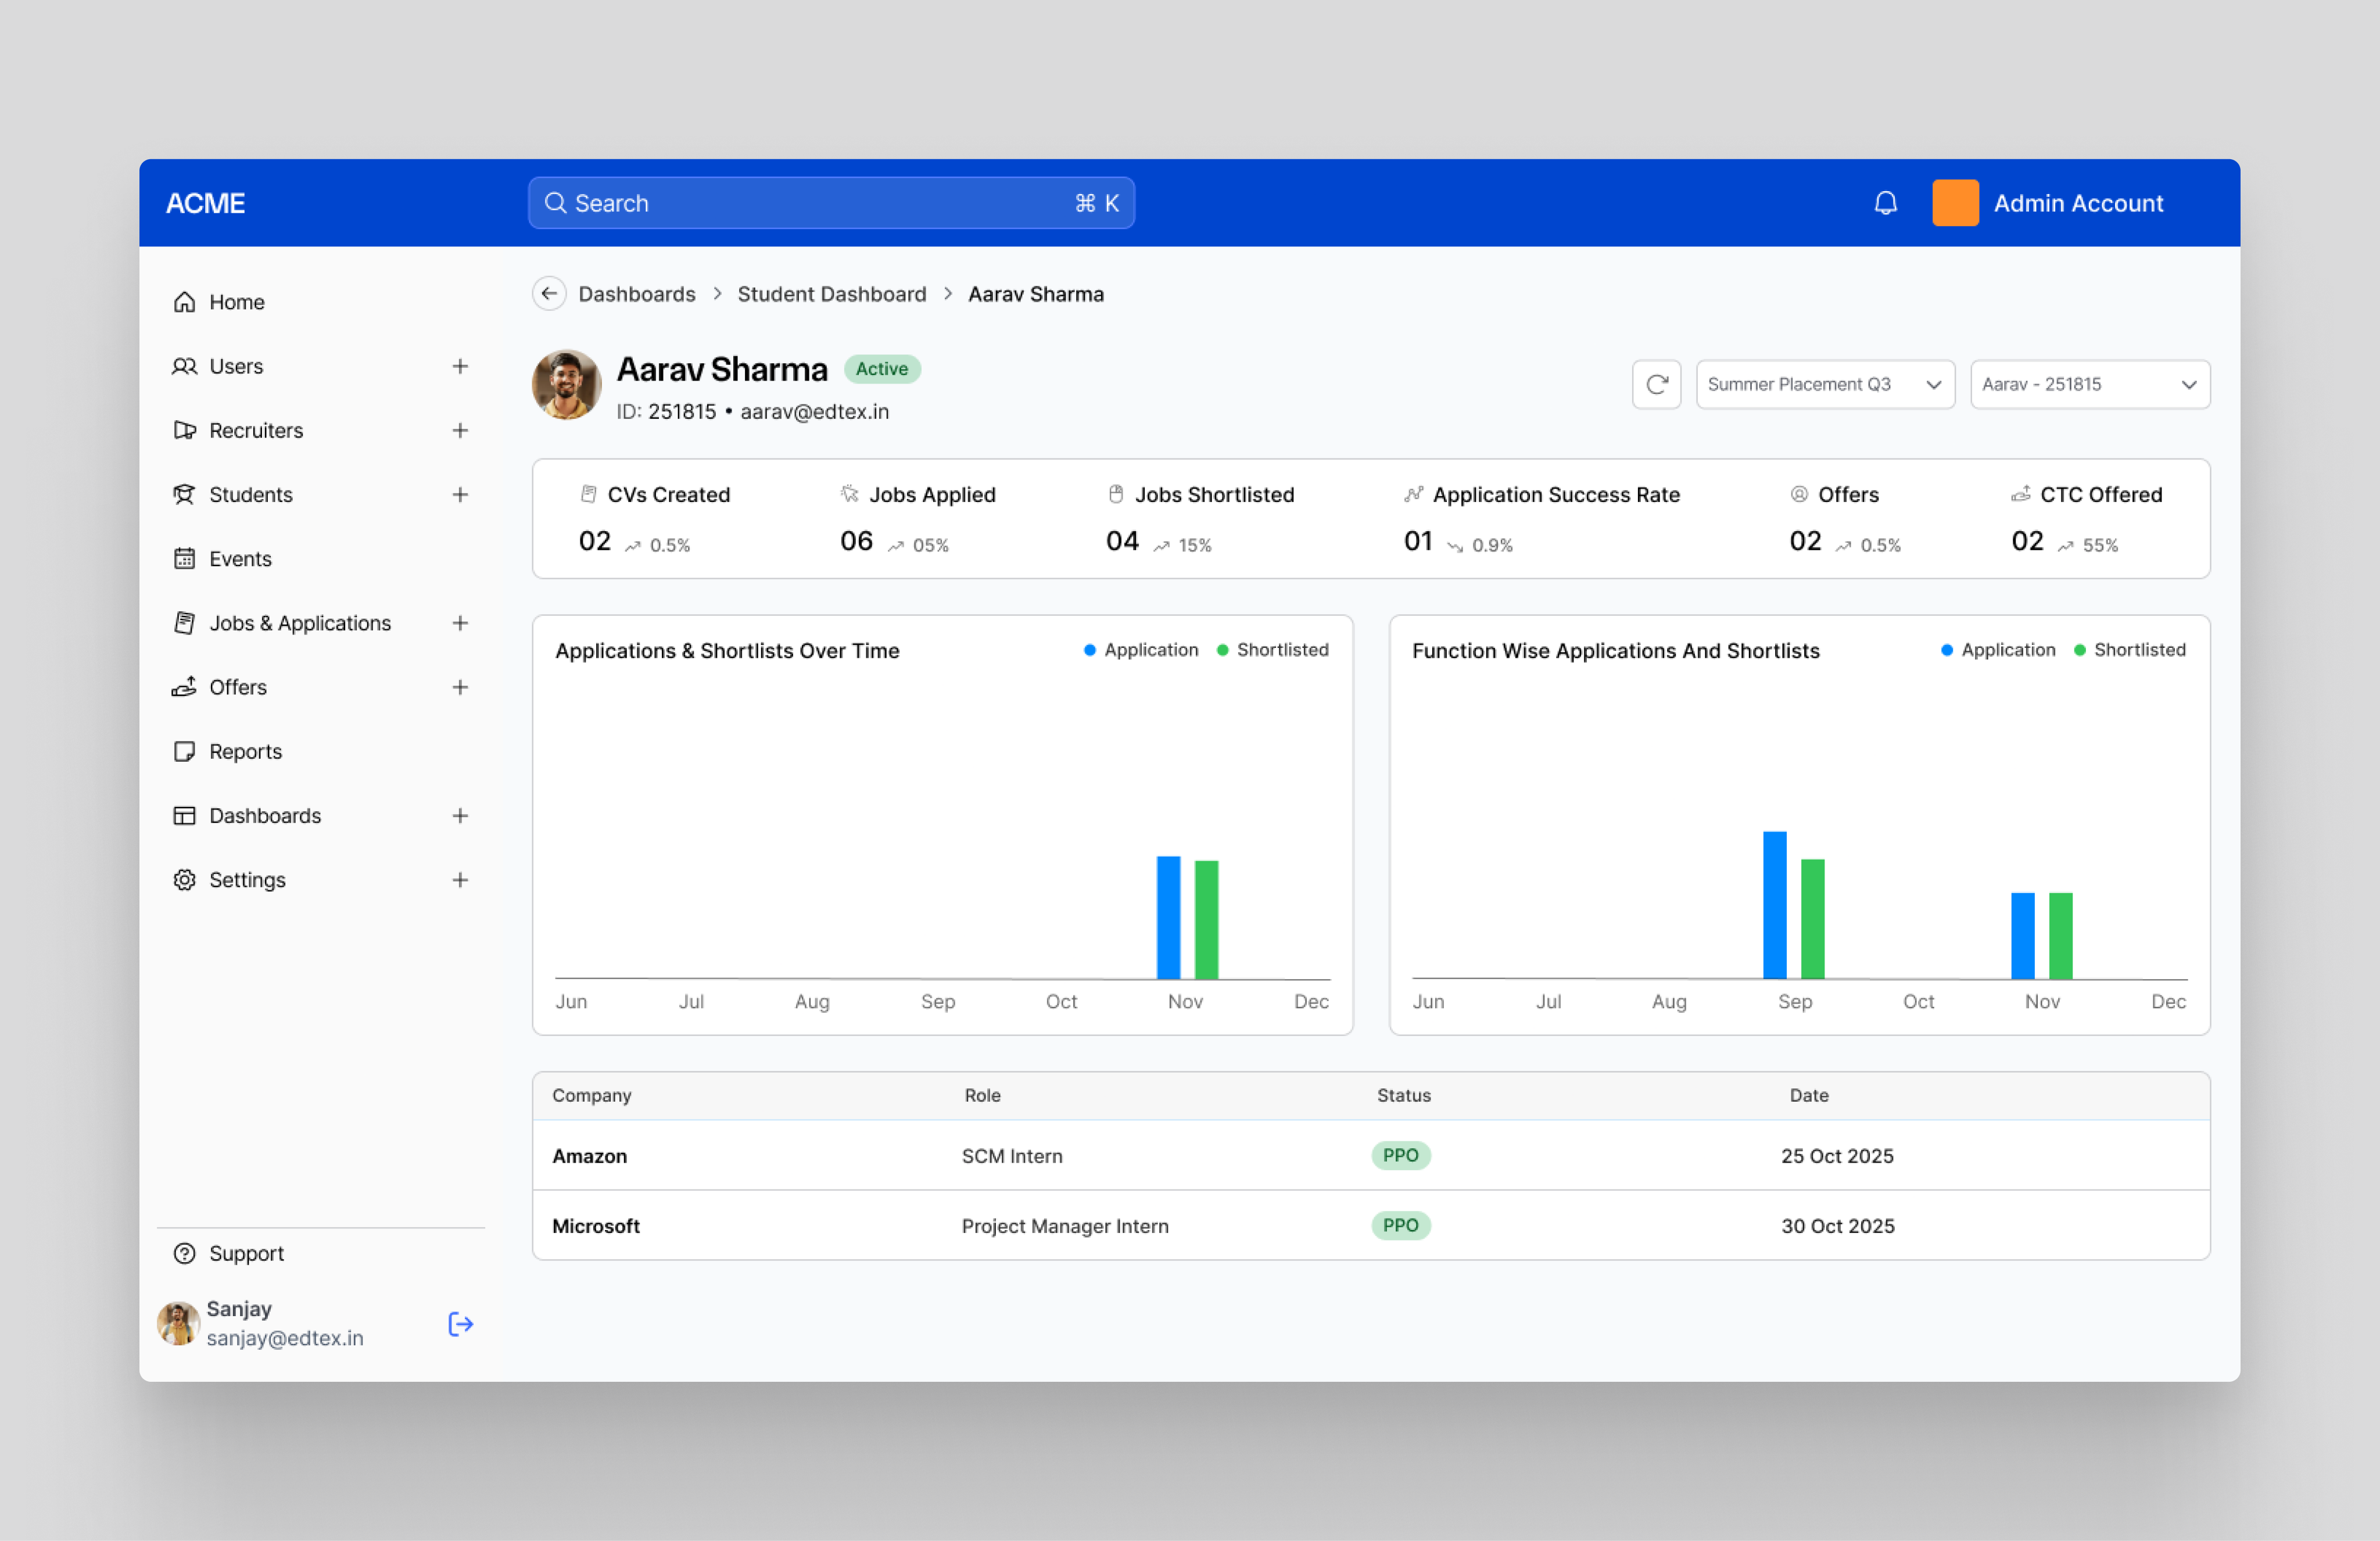2380x1541 pixels.
Task: Open the Home menu item
Action: [x=236, y=301]
